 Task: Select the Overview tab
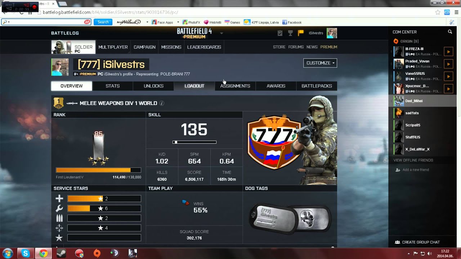72,86
